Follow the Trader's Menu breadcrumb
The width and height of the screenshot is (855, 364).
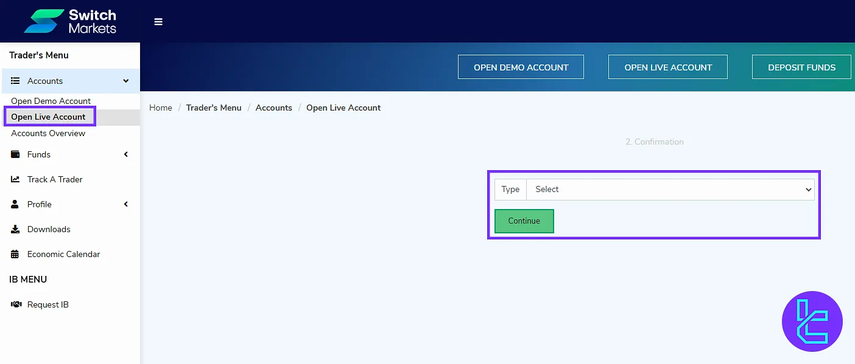[214, 108]
